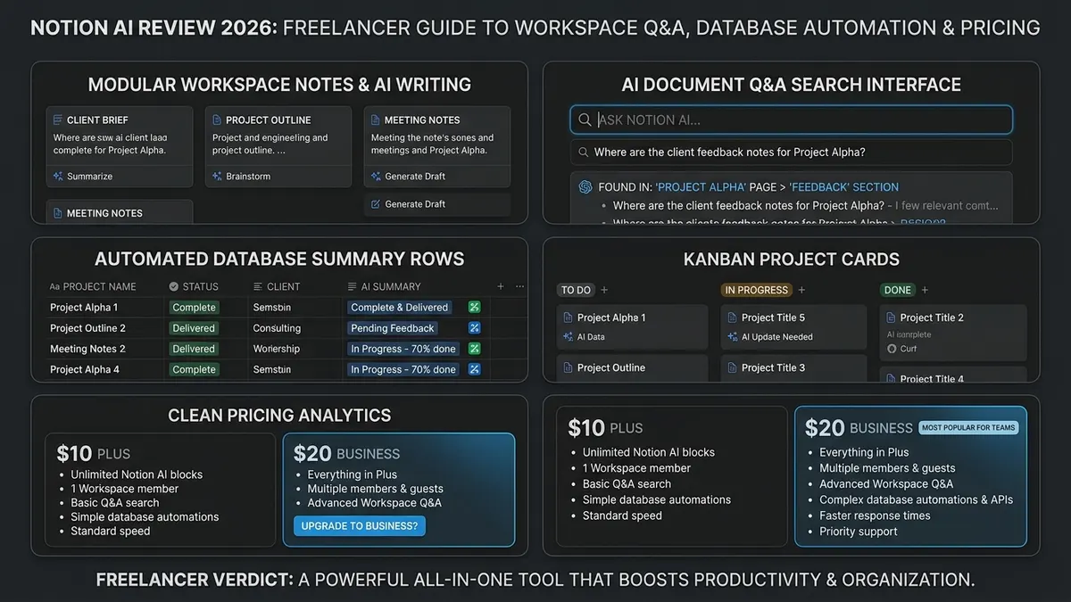Open the table's three-dots more options
This screenshot has width=1071, height=602.
pyautogui.click(x=520, y=286)
